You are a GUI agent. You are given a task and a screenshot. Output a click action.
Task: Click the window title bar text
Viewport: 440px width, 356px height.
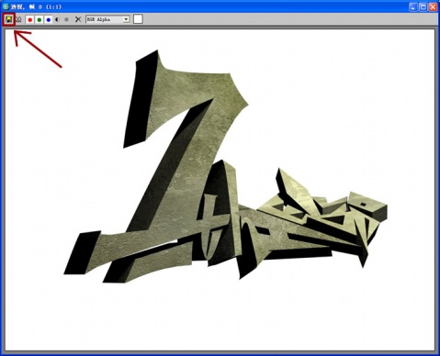click(36, 6)
